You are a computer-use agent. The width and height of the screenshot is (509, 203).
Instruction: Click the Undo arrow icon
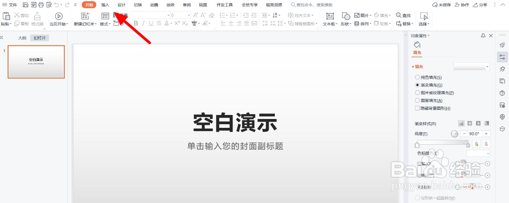57,5
